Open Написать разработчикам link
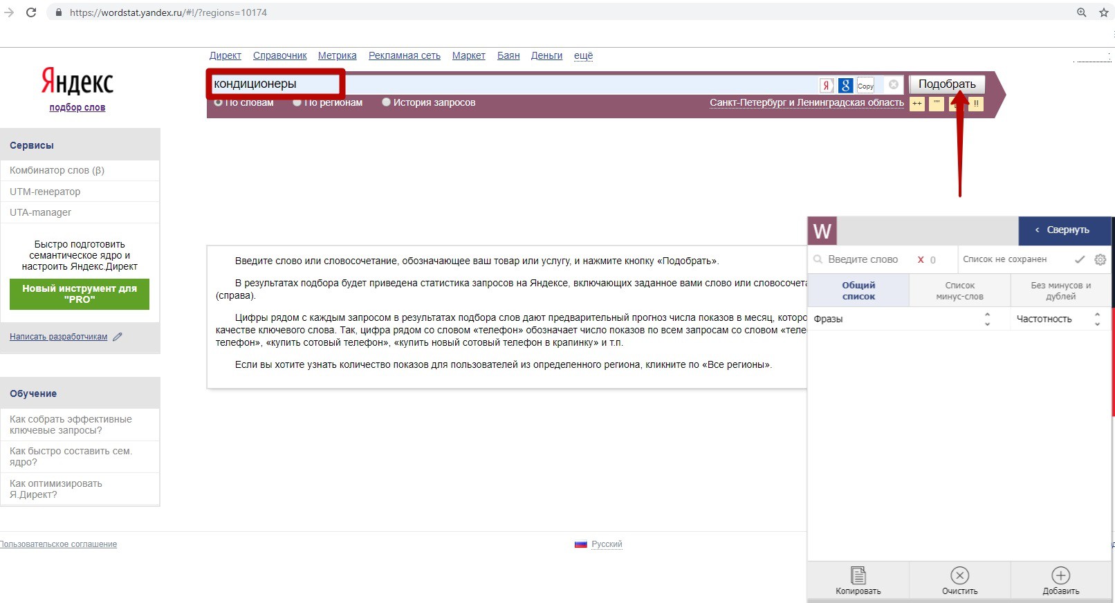The image size is (1115, 603). 59,337
